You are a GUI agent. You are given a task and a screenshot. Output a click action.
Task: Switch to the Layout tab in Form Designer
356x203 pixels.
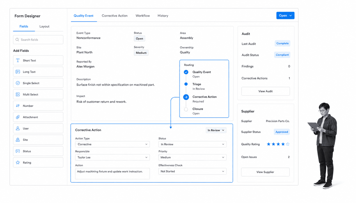pos(44,26)
